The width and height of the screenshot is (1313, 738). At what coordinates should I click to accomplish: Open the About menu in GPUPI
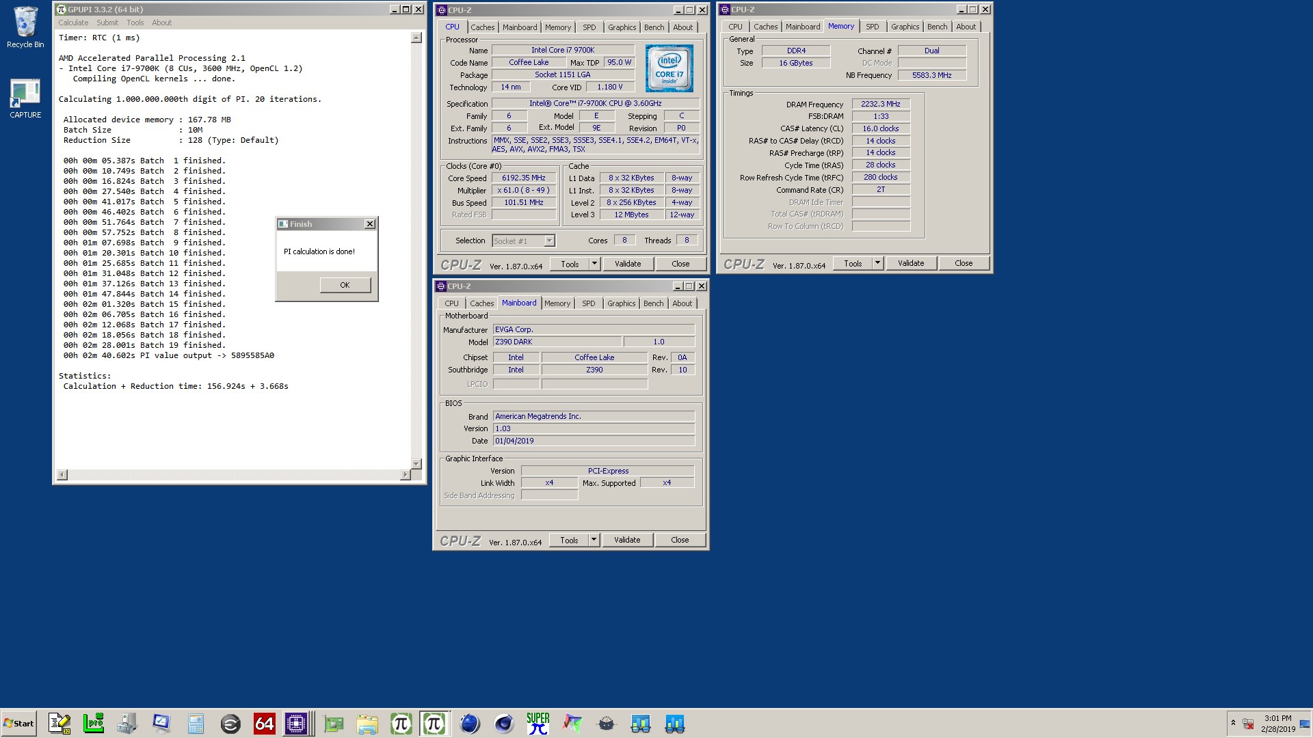pyautogui.click(x=162, y=23)
